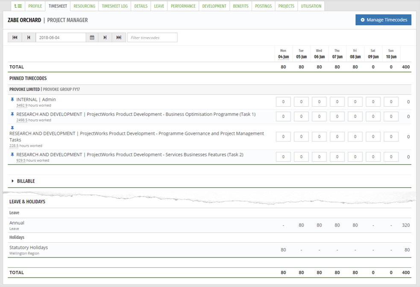The height and width of the screenshot is (287, 420).
Task: Click INTERNAL Admin hours box for Sunday
Action: [x=391, y=102]
